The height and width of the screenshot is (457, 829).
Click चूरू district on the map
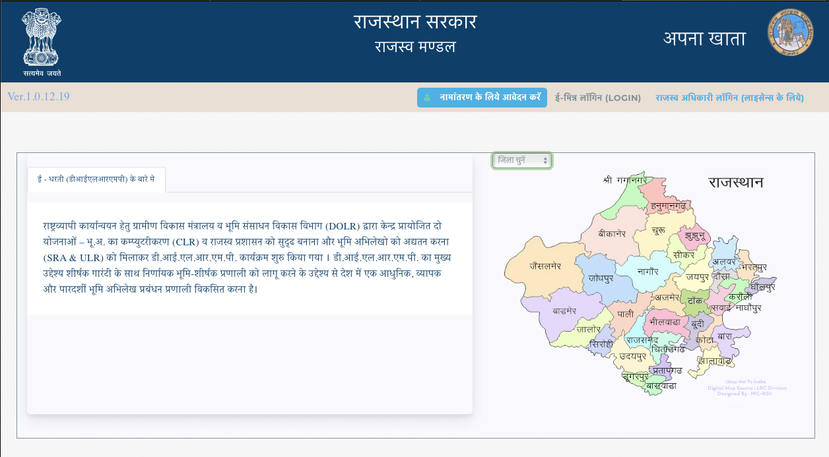click(x=658, y=231)
